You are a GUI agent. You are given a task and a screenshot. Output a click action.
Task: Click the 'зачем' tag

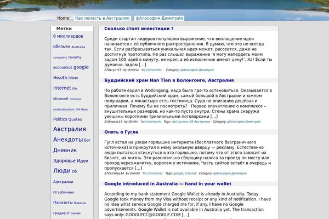(x=76, y=214)
